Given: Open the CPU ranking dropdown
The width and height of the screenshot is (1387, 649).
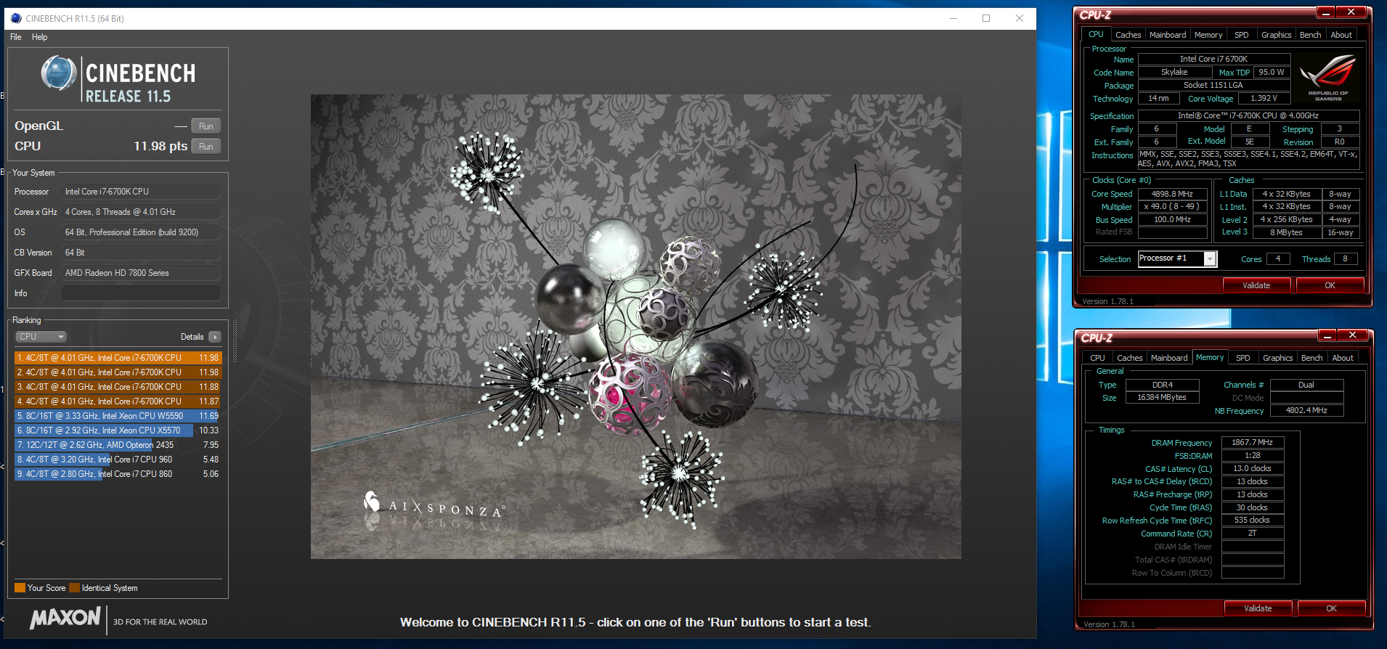Looking at the screenshot, I should (41, 337).
